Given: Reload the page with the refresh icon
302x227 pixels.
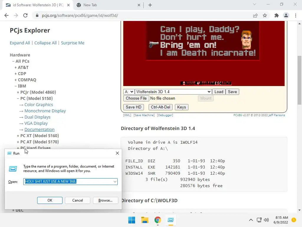Looking at the screenshot, I should tap(25, 15).
